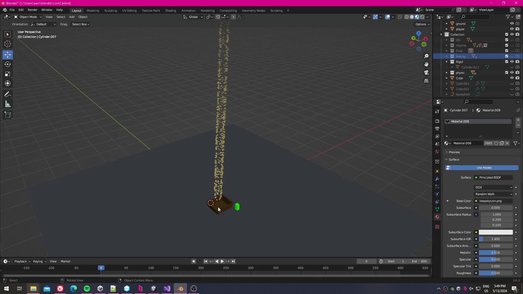
Task: Open the Modifier properties wrench tab
Action: coord(437,179)
